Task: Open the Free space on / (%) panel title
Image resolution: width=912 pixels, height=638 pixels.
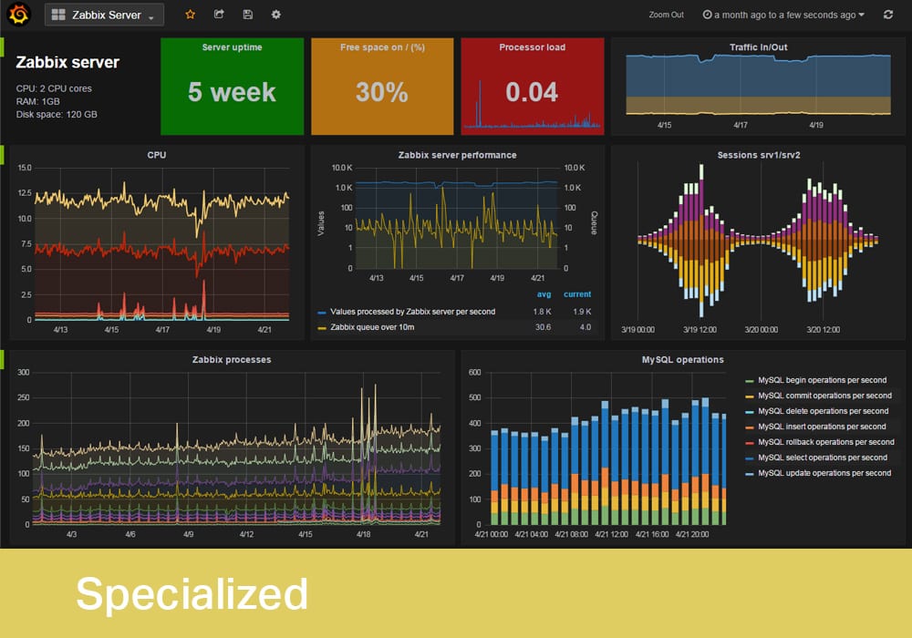Action: point(382,47)
